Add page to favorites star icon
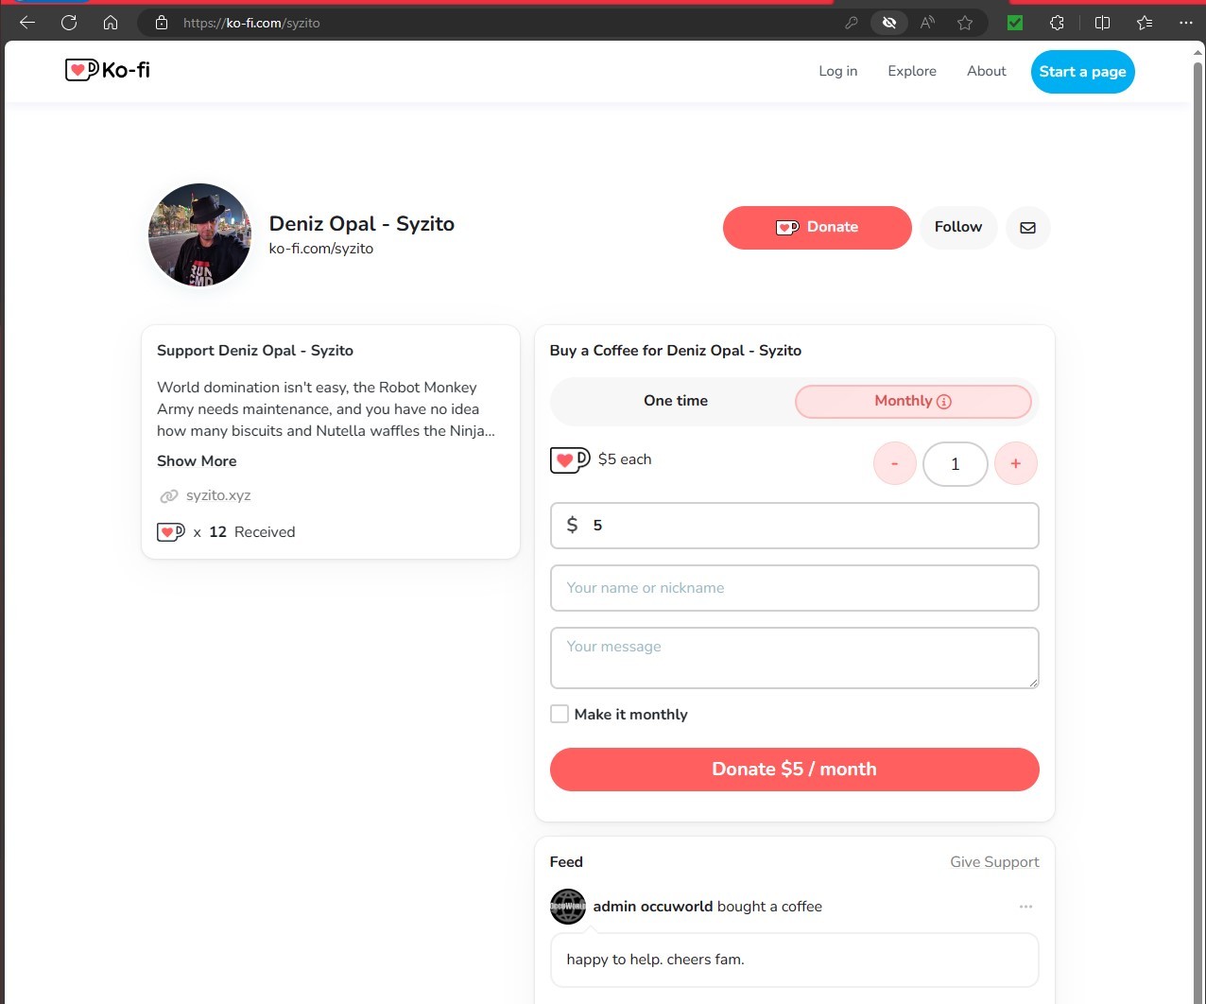Viewport: 1206px width, 1004px height. 965,23
